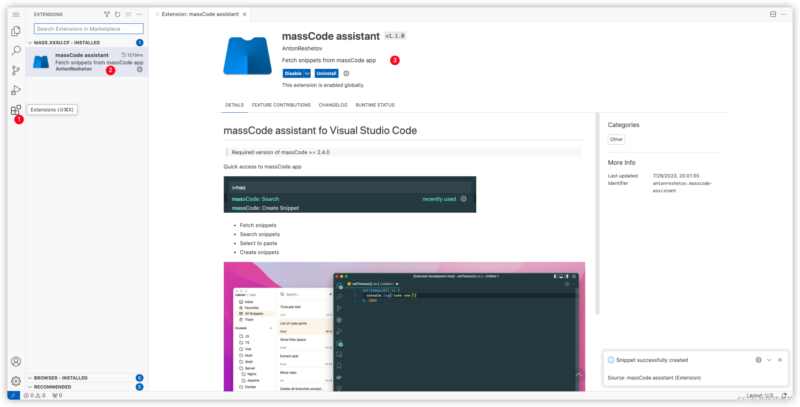Switch to the DETAILS tab
Image resolution: width=800 pixels, height=407 pixels.
coord(234,105)
